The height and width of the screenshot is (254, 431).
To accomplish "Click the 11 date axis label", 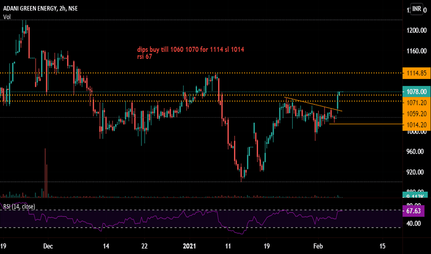I will (x=228, y=246).
